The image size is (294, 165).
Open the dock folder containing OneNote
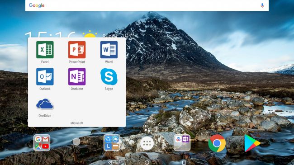(x=182, y=143)
